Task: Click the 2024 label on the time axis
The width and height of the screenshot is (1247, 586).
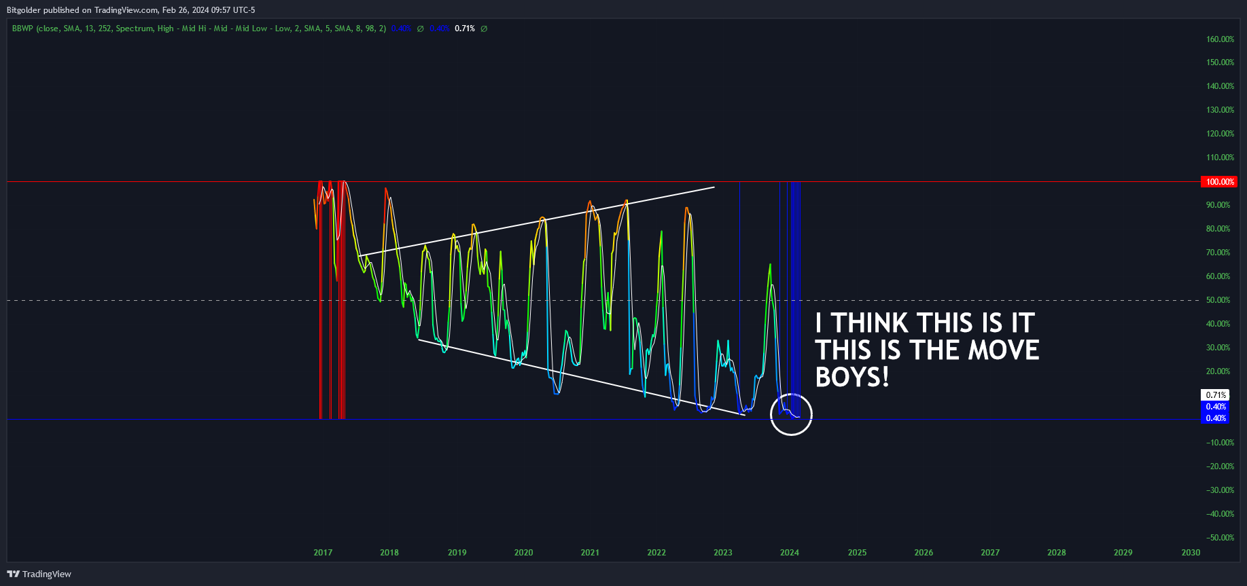Action: pos(790,553)
